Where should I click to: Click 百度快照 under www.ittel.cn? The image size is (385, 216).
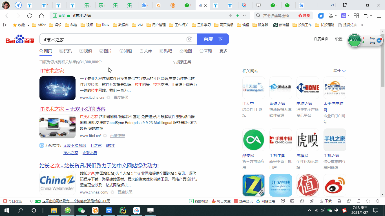[117, 136]
